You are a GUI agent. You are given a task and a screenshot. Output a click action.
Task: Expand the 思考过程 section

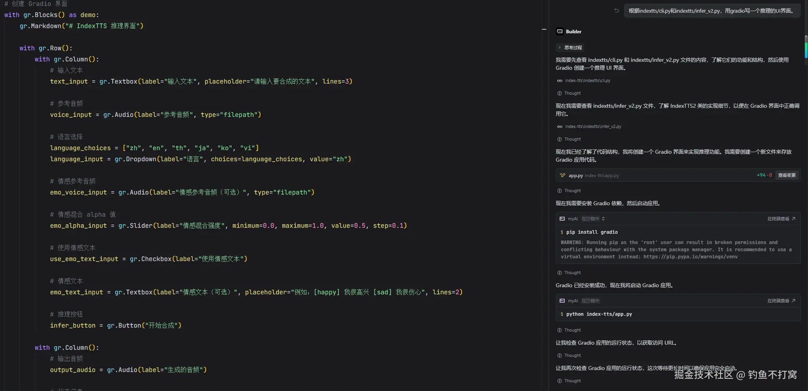click(x=570, y=48)
